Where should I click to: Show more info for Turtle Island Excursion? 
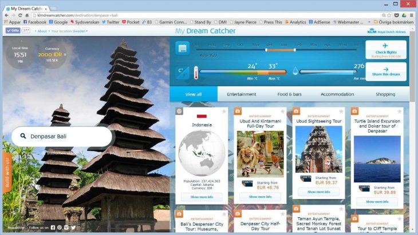[377, 202]
